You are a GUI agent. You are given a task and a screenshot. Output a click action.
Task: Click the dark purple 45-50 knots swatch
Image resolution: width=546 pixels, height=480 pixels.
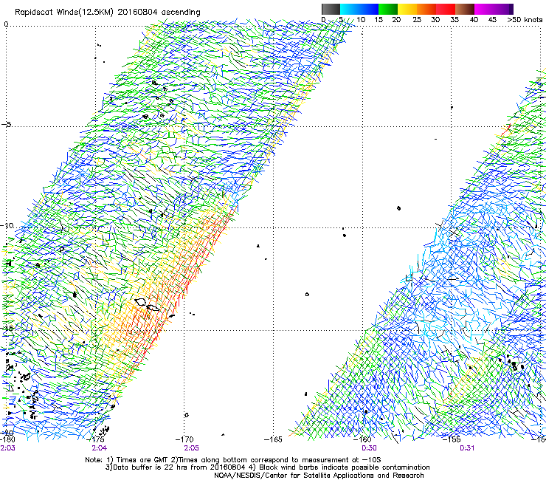[x=503, y=9]
